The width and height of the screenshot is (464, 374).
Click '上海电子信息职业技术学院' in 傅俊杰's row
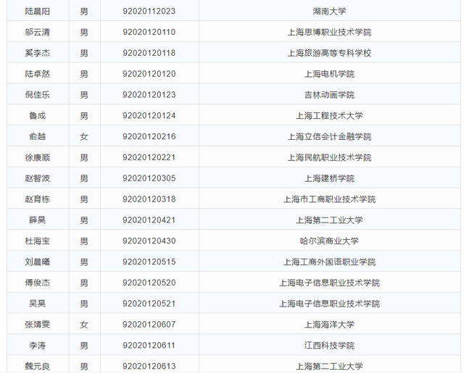tap(329, 283)
